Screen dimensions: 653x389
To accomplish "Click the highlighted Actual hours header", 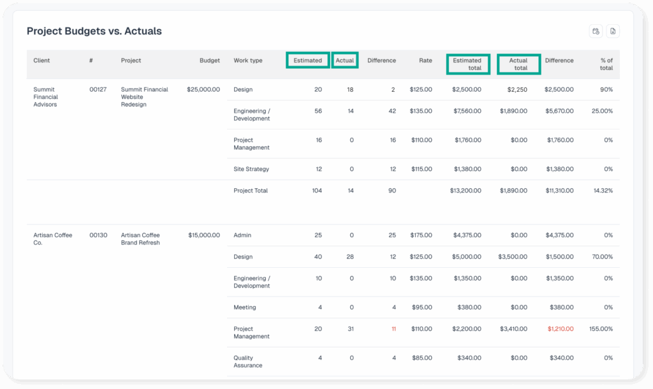I will pos(345,61).
